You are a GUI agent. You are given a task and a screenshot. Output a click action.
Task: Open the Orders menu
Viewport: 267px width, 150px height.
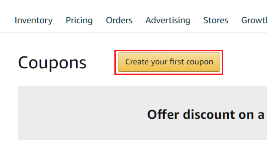(119, 20)
